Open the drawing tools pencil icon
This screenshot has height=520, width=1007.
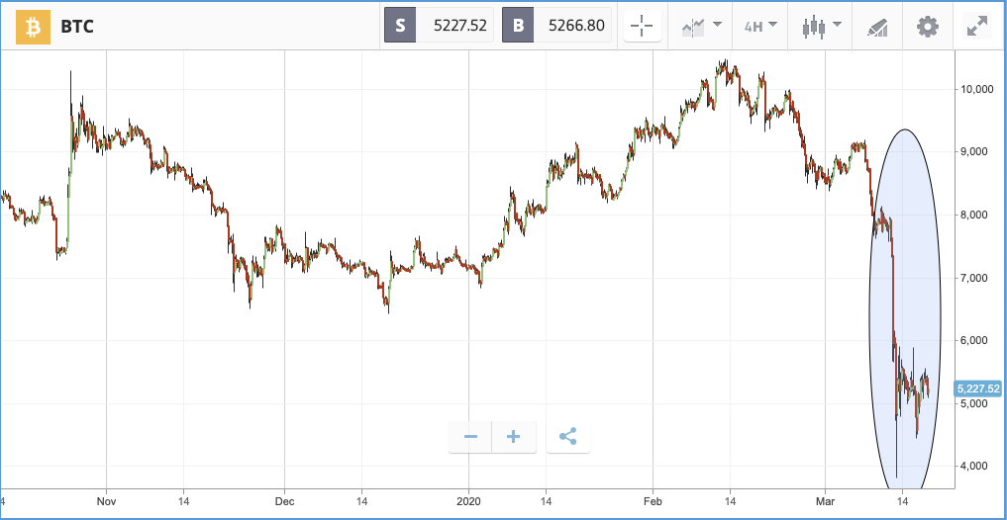877,27
